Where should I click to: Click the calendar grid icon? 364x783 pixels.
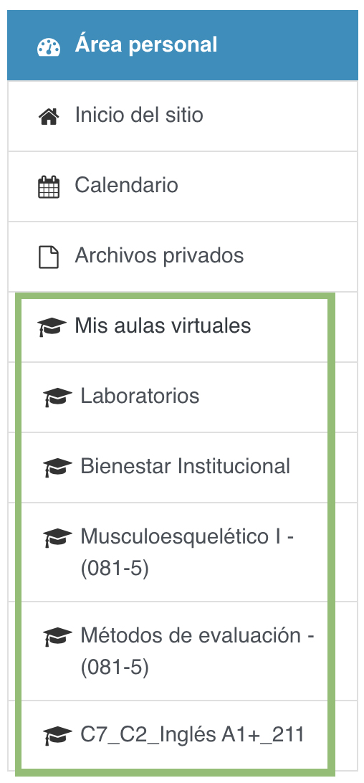[x=49, y=186]
